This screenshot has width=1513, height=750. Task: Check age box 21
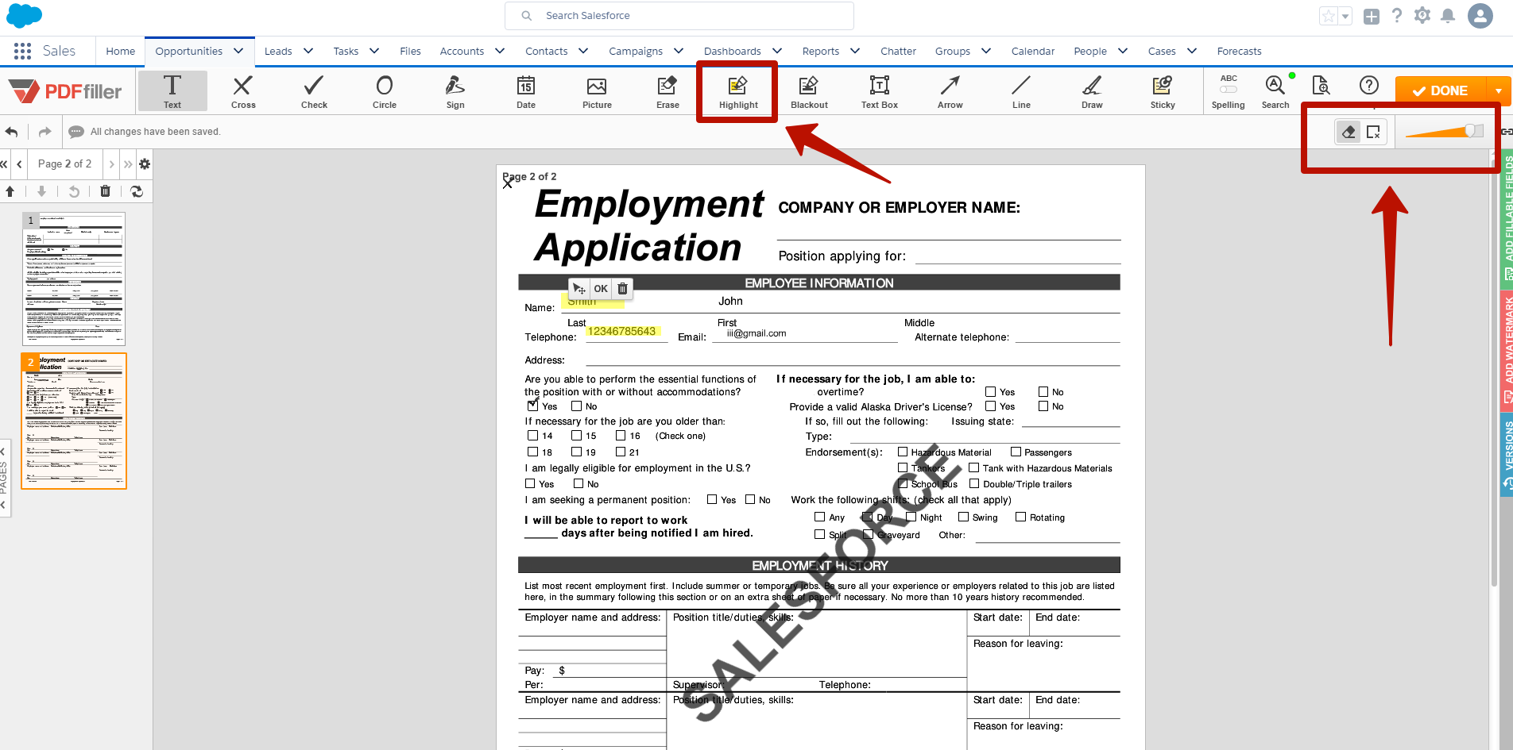pos(621,452)
